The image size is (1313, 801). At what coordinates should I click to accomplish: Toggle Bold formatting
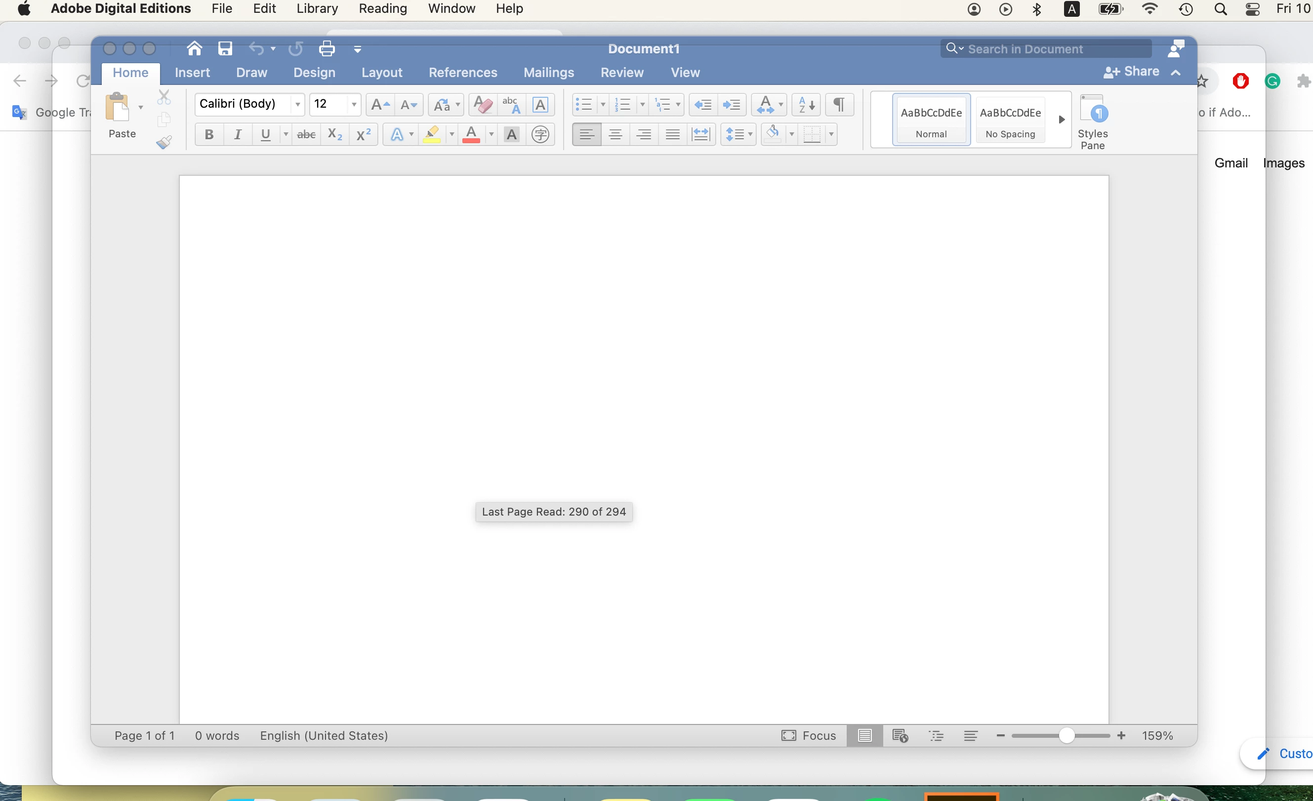coord(209,135)
